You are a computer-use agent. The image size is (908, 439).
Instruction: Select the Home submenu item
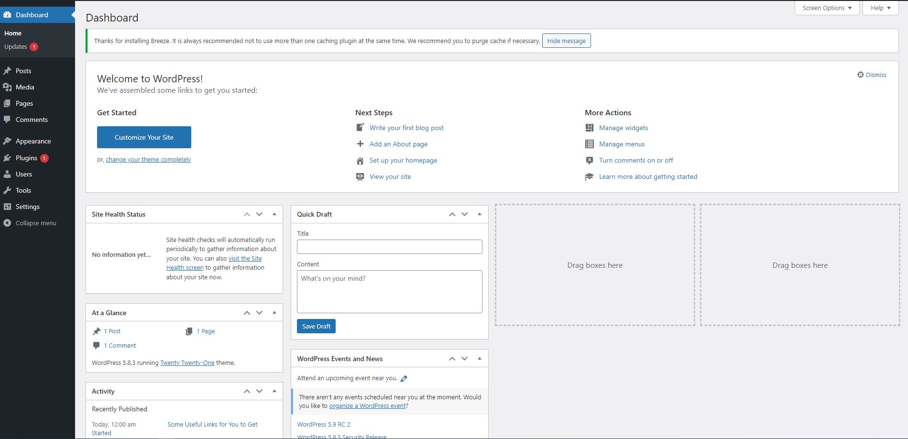tap(13, 33)
